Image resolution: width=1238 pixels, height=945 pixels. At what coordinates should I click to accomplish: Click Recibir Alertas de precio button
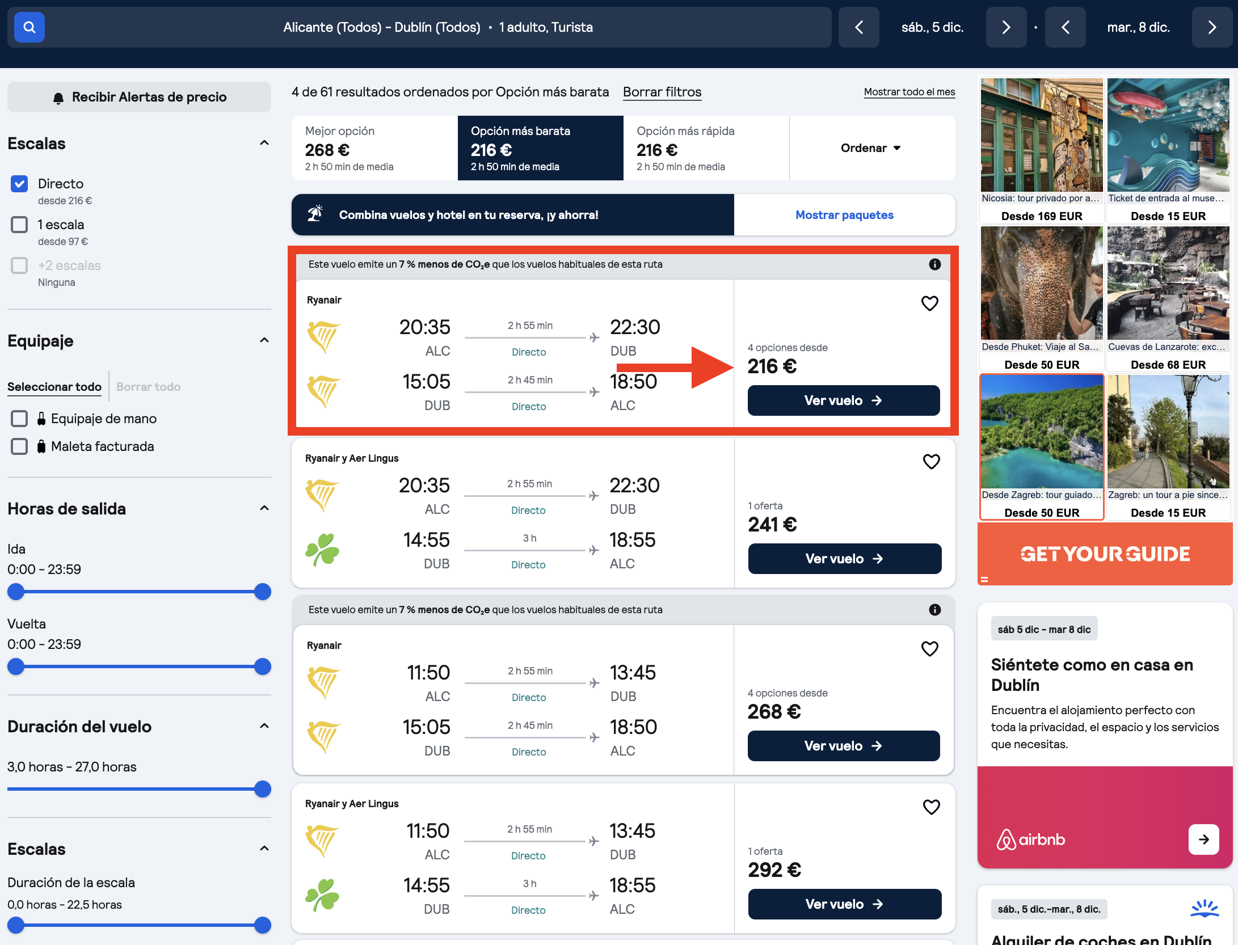139,97
